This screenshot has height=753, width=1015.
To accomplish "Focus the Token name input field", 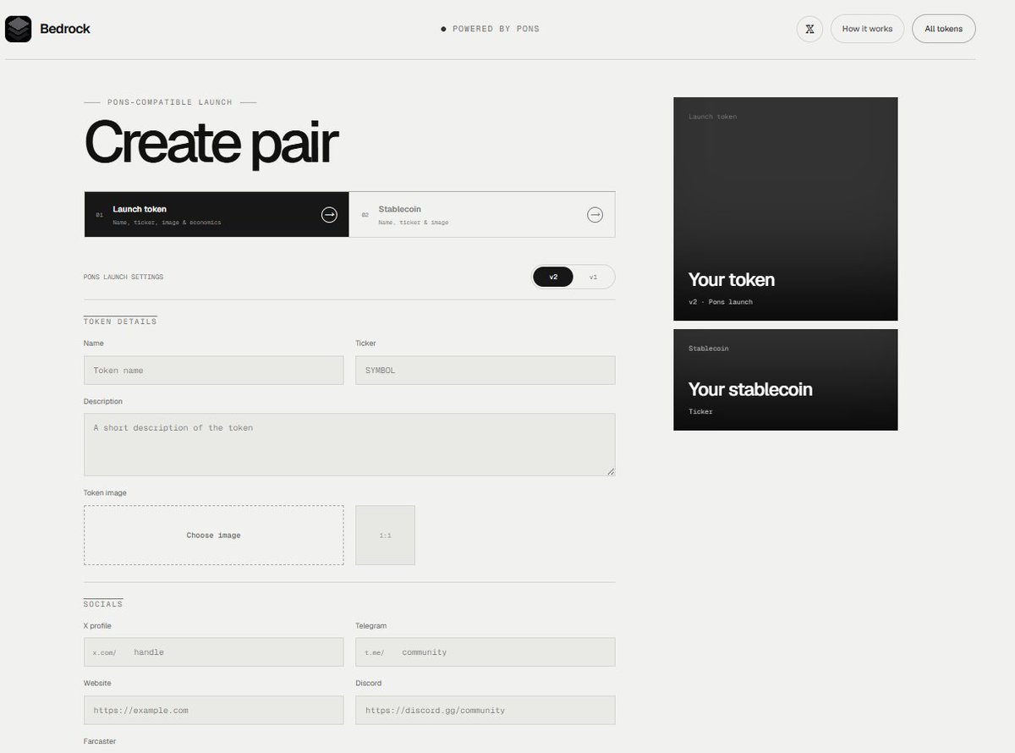I will coord(214,371).
